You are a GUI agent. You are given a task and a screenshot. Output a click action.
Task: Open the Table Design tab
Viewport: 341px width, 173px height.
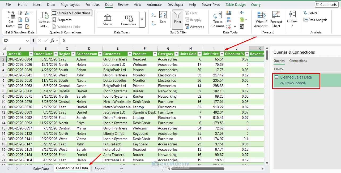(236, 5)
